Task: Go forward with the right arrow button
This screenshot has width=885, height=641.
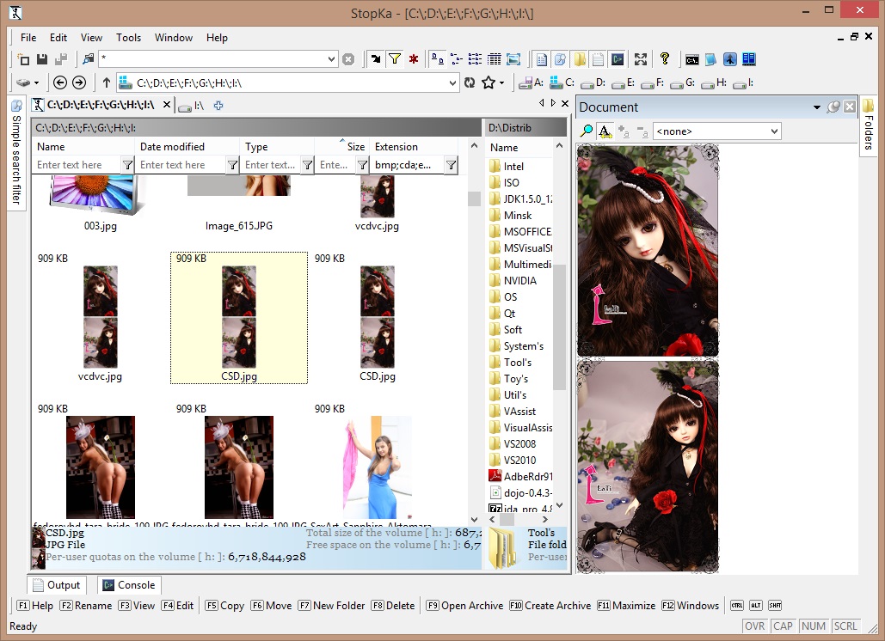Action: [x=79, y=82]
